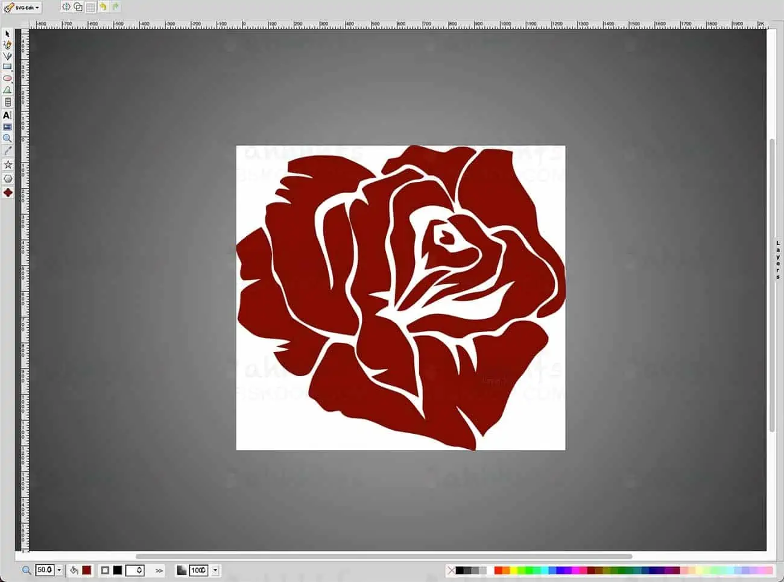Toggle the grid display button
784x582 pixels.
90,7
